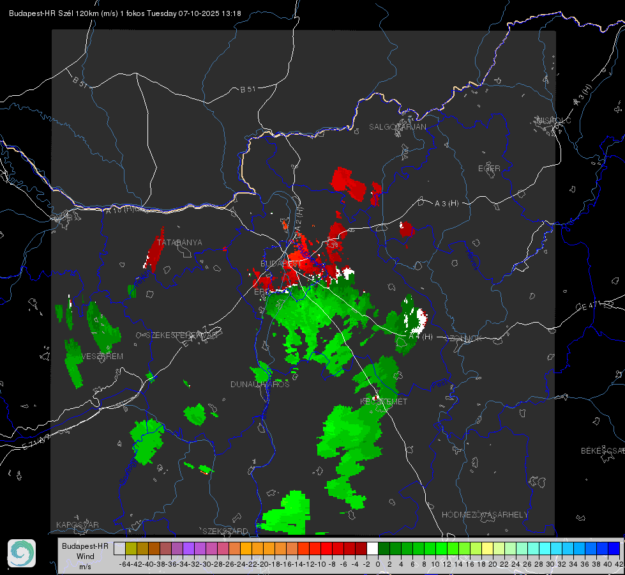Viewport: 625px width, 575px height.
Task: Click the BEKESCSABA label at right edge
Action: point(603,451)
